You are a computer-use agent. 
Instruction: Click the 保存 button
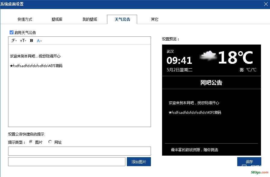(249, 162)
